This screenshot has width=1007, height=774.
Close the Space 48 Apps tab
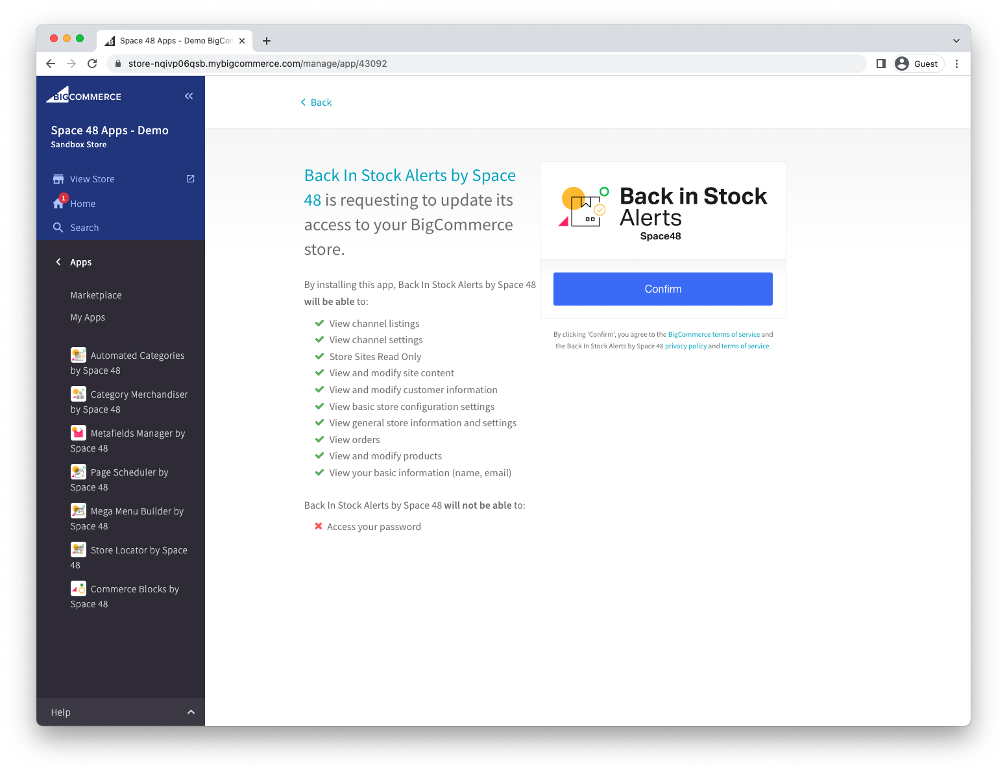tap(242, 41)
